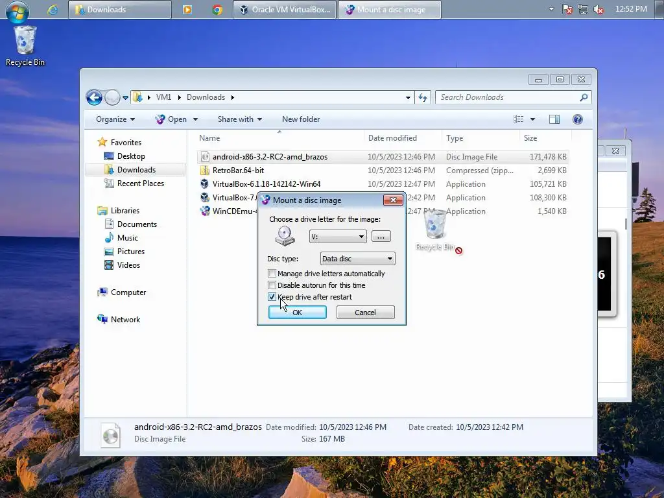Switch to Mount a disc image taskbar button

tap(390, 10)
